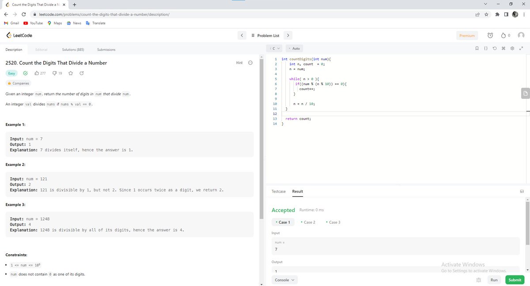Screen dimensions: 530x286
Task: Expand the Companies tag
Action: [x=18, y=83]
